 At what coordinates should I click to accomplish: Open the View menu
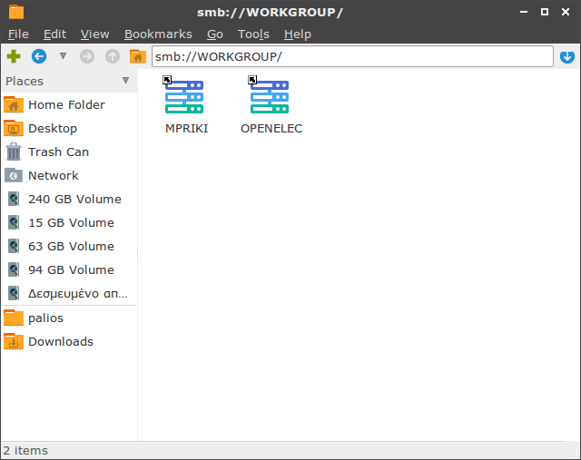pyautogui.click(x=94, y=34)
